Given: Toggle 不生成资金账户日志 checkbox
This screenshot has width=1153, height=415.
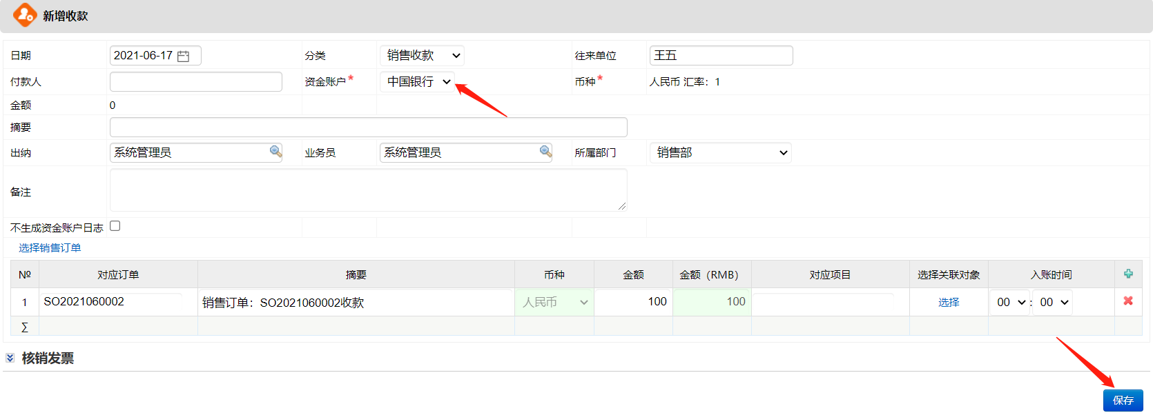Looking at the screenshot, I should pyautogui.click(x=115, y=226).
